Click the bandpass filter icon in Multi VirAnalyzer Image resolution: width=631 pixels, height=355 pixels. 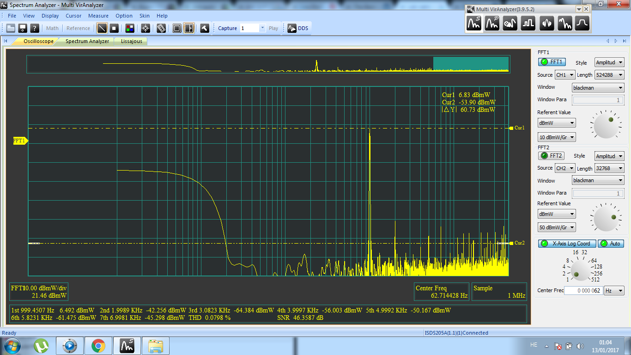(582, 23)
